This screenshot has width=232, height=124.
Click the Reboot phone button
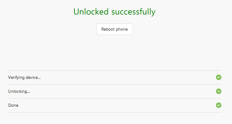tap(114, 29)
